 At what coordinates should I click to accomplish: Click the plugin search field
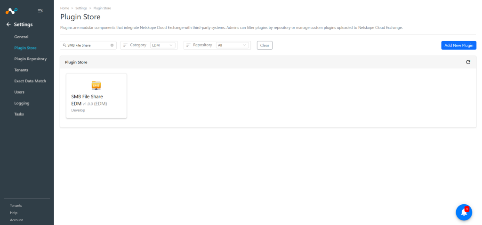click(x=88, y=45)
